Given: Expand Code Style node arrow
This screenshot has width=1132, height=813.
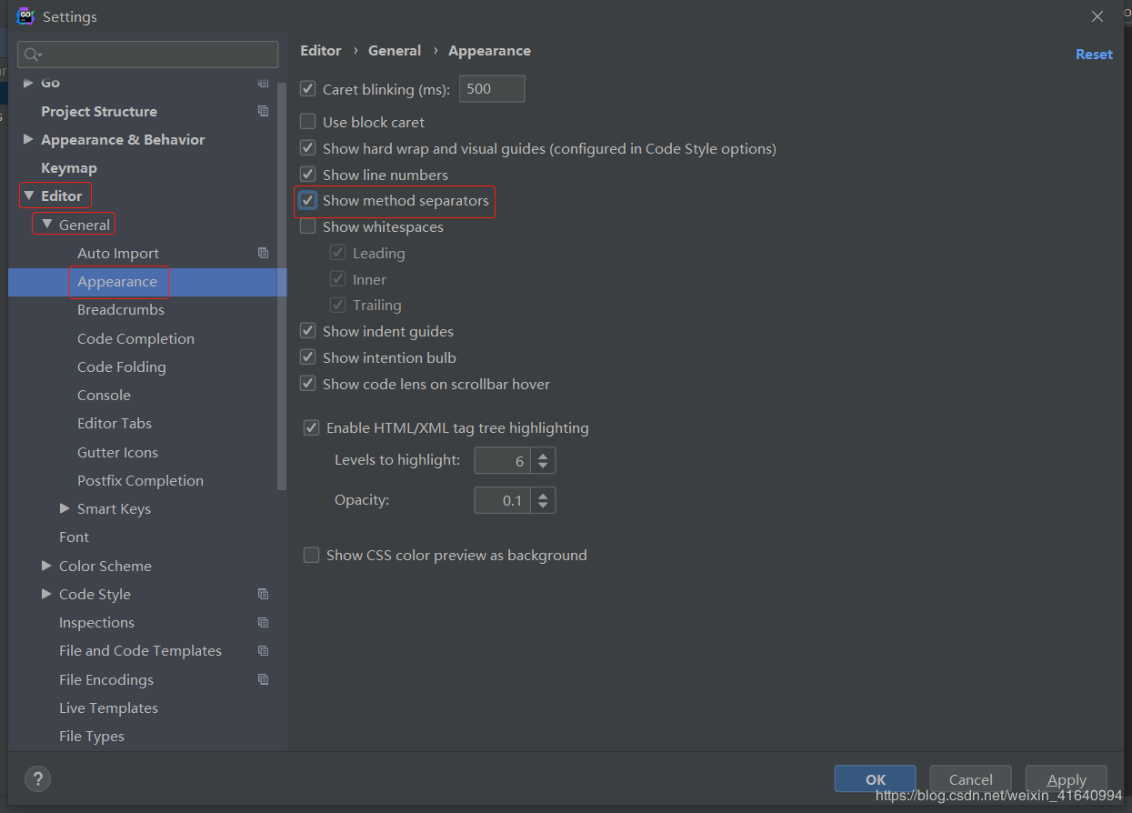Looking at the screenshot, I should [x=46, y=594].
